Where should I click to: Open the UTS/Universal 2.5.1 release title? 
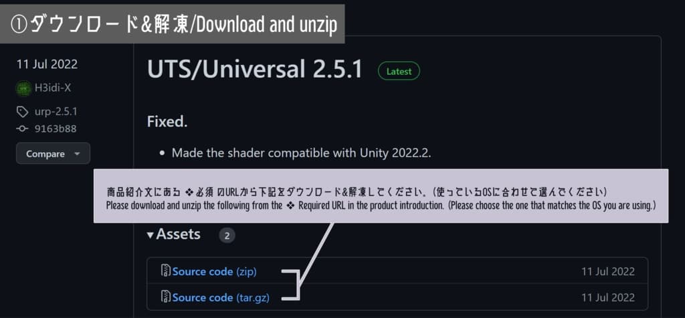pyautogui.click(x=255, y=69)
